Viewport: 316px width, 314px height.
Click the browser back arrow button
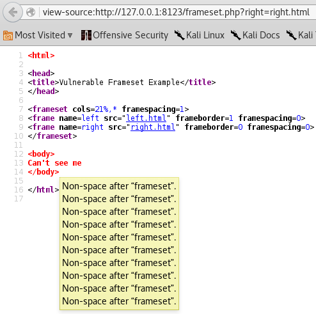coord(13,12)
